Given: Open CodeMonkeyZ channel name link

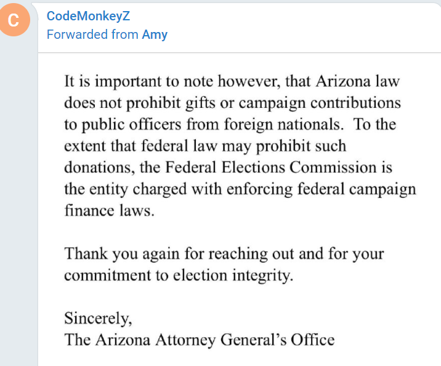Looking at the screenshot, I should click(88, 16).
